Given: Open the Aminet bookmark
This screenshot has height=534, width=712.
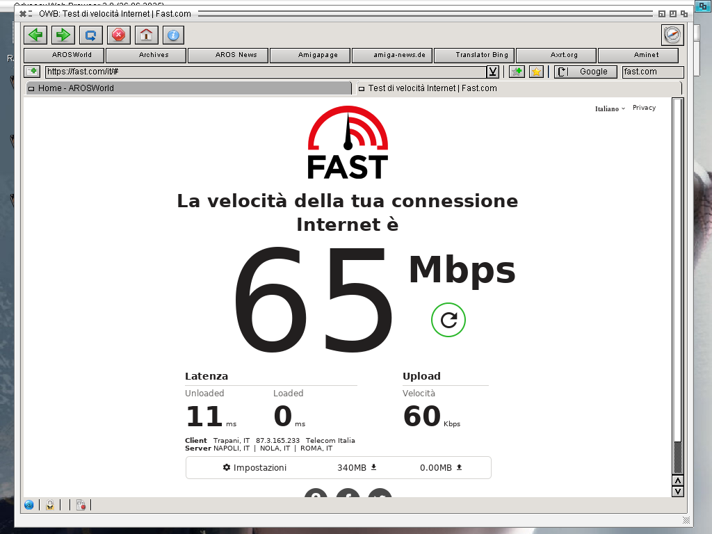Looking at the screenshot, I should pyautogui.click(x=638, y=55).
